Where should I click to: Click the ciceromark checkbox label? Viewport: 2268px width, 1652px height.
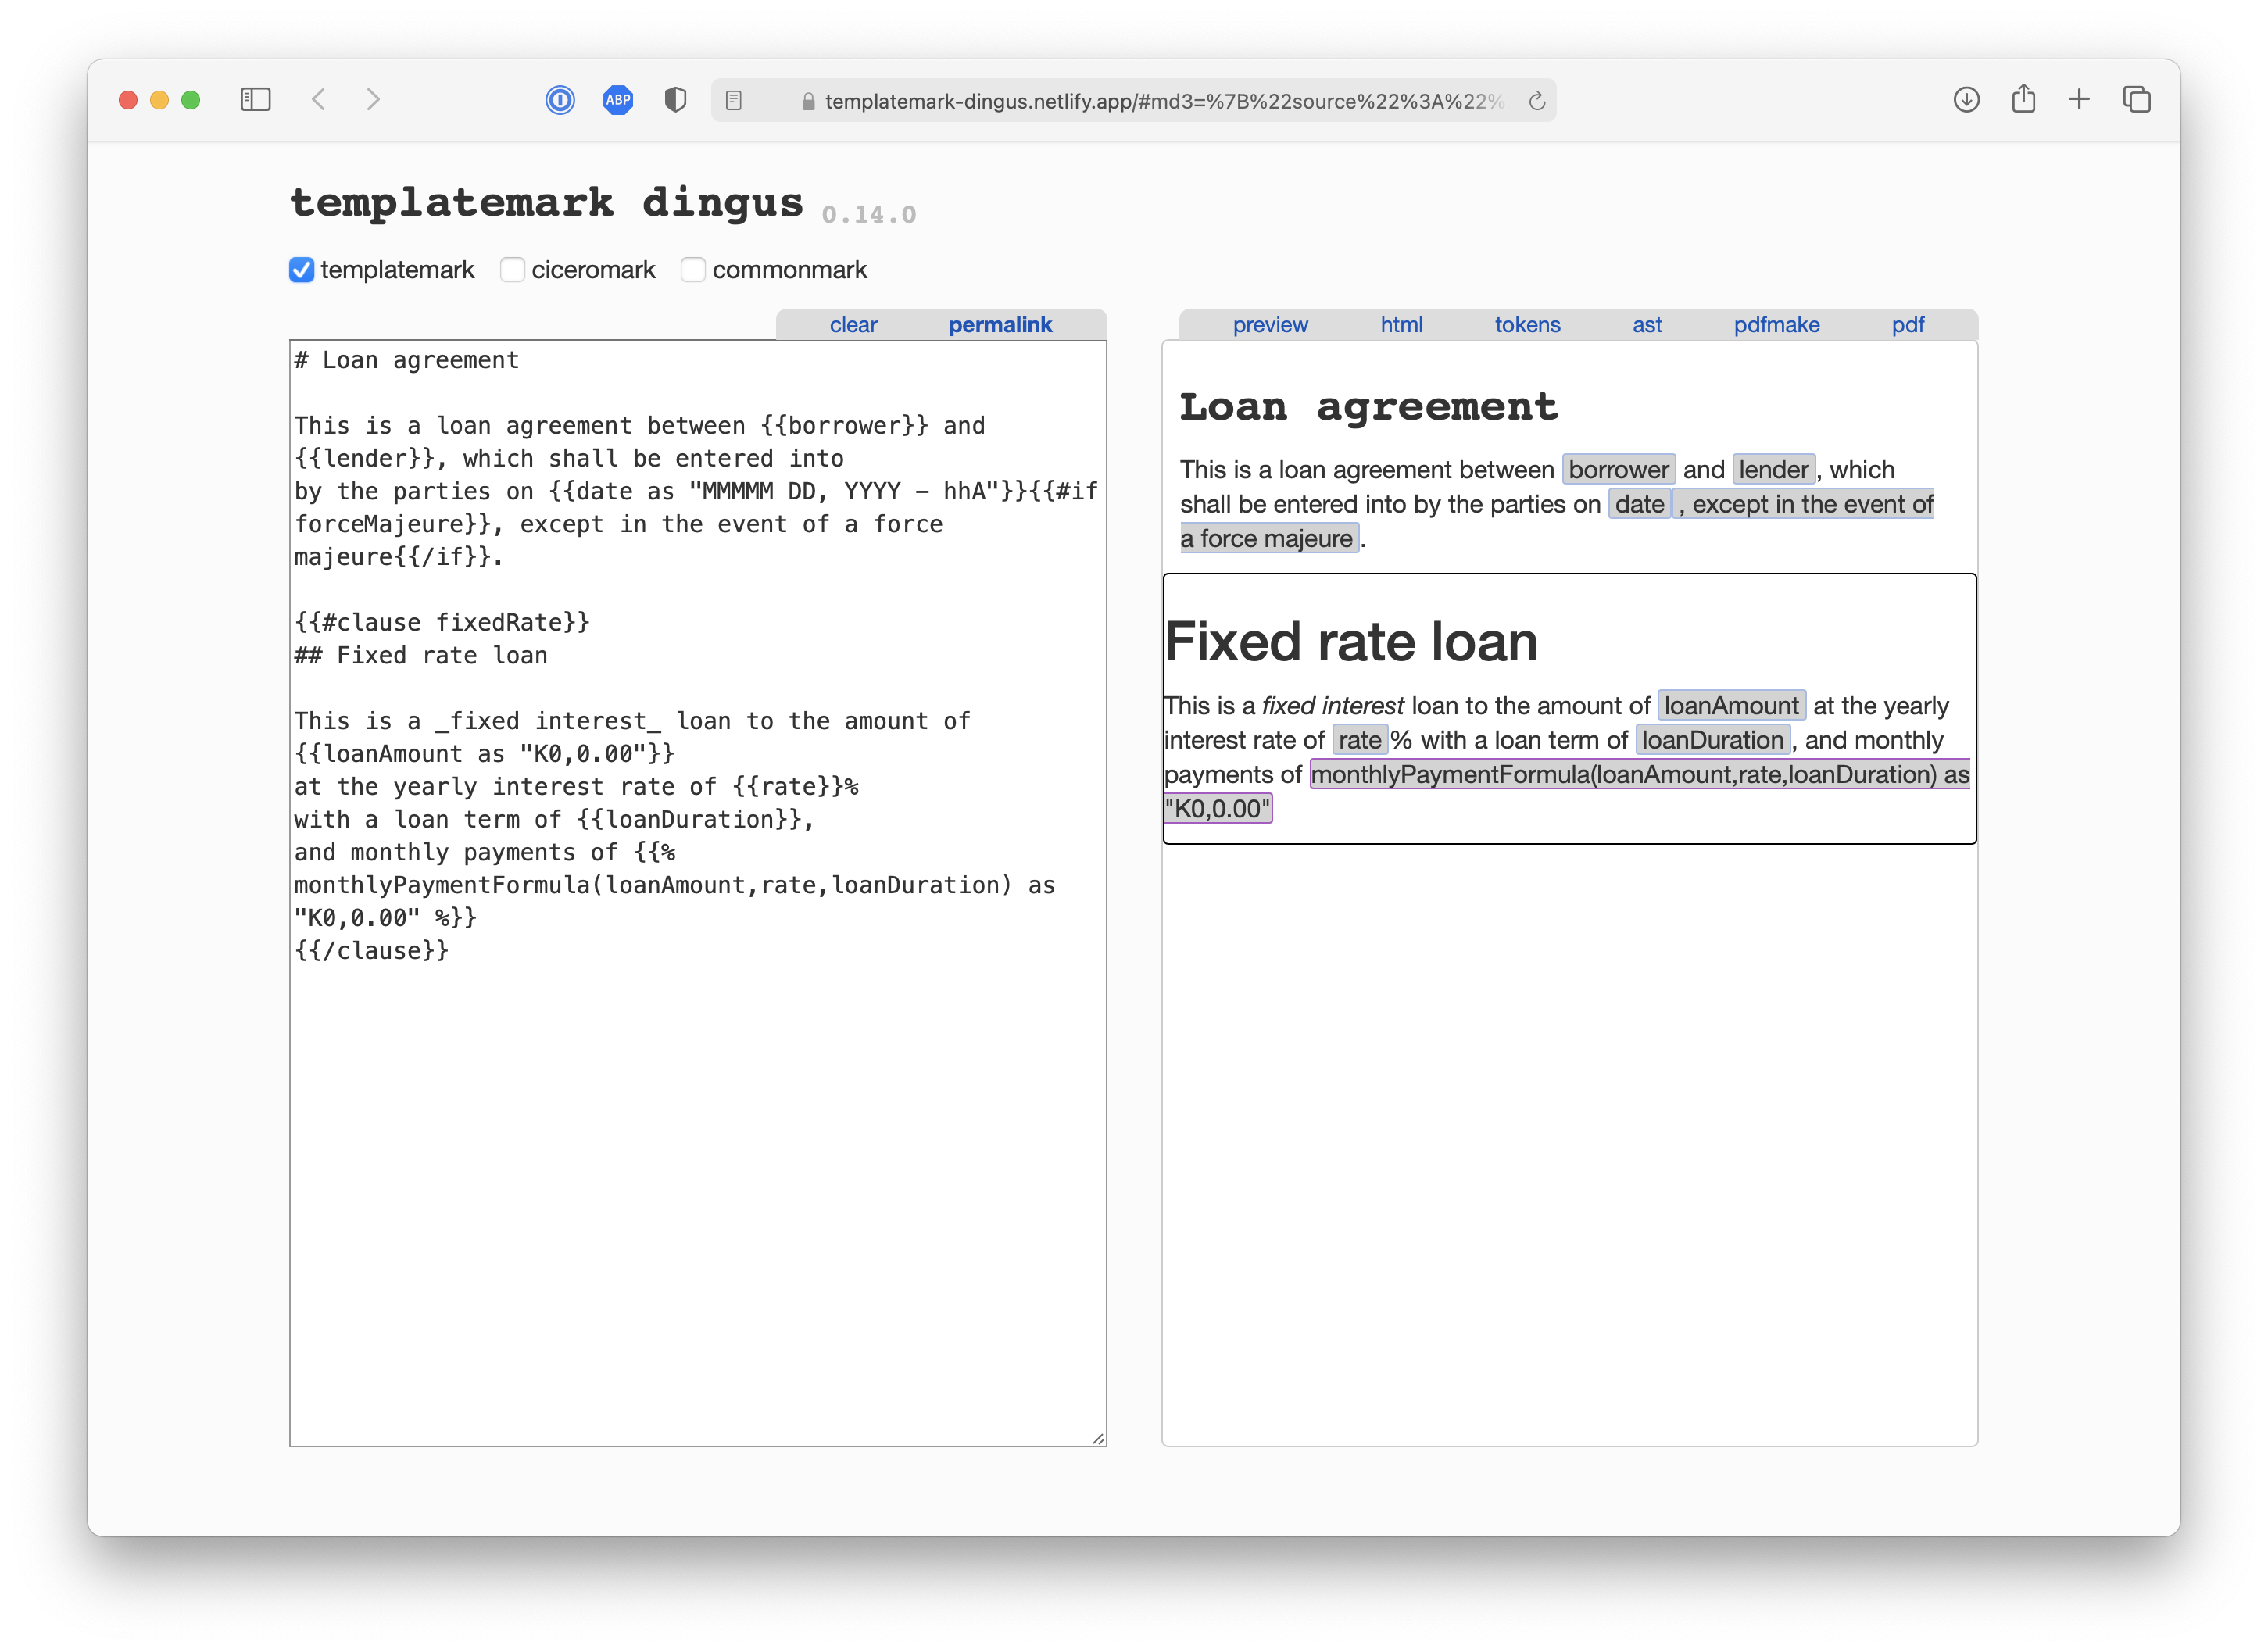[593, 270]
